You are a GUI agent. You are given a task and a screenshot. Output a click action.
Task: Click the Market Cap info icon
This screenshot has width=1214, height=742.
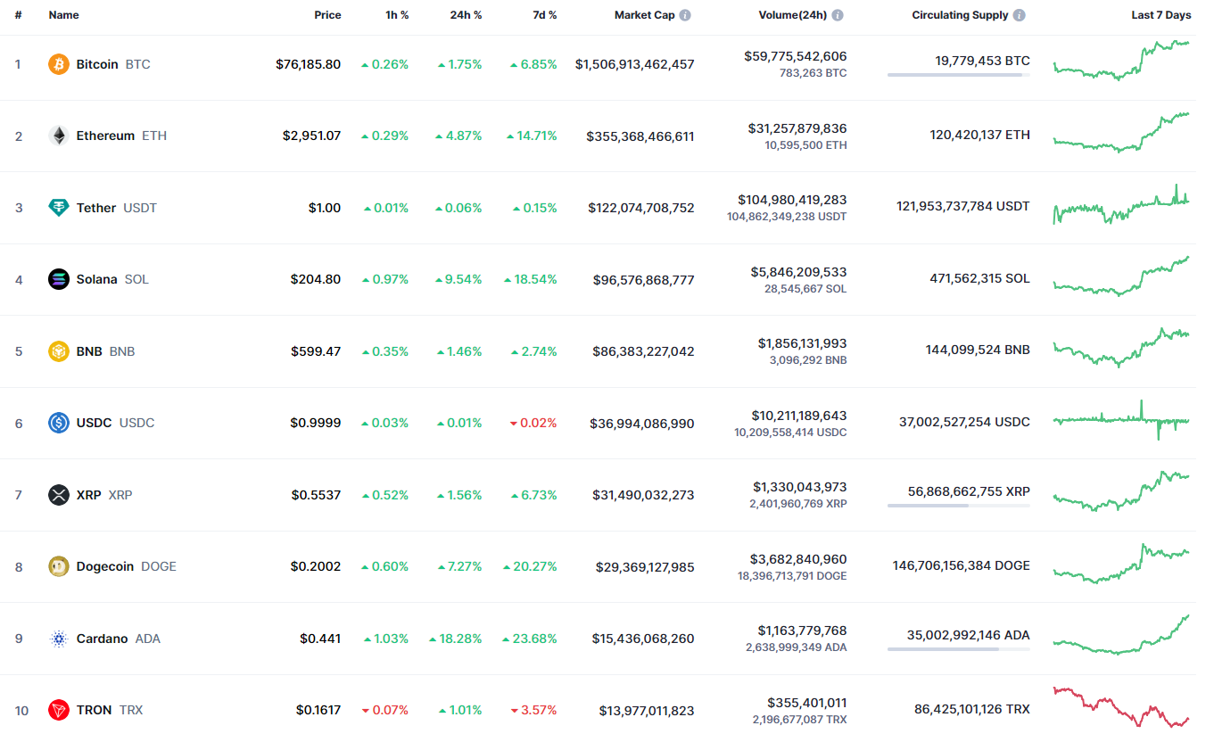tap(685, 15)
